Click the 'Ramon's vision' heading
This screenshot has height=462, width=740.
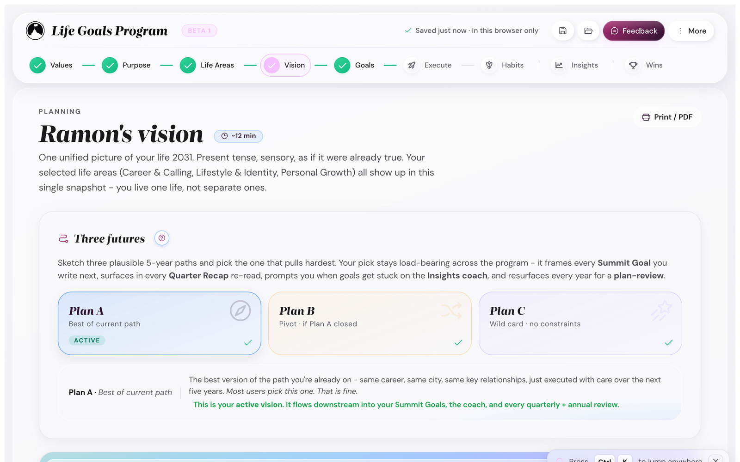point(121,134)
